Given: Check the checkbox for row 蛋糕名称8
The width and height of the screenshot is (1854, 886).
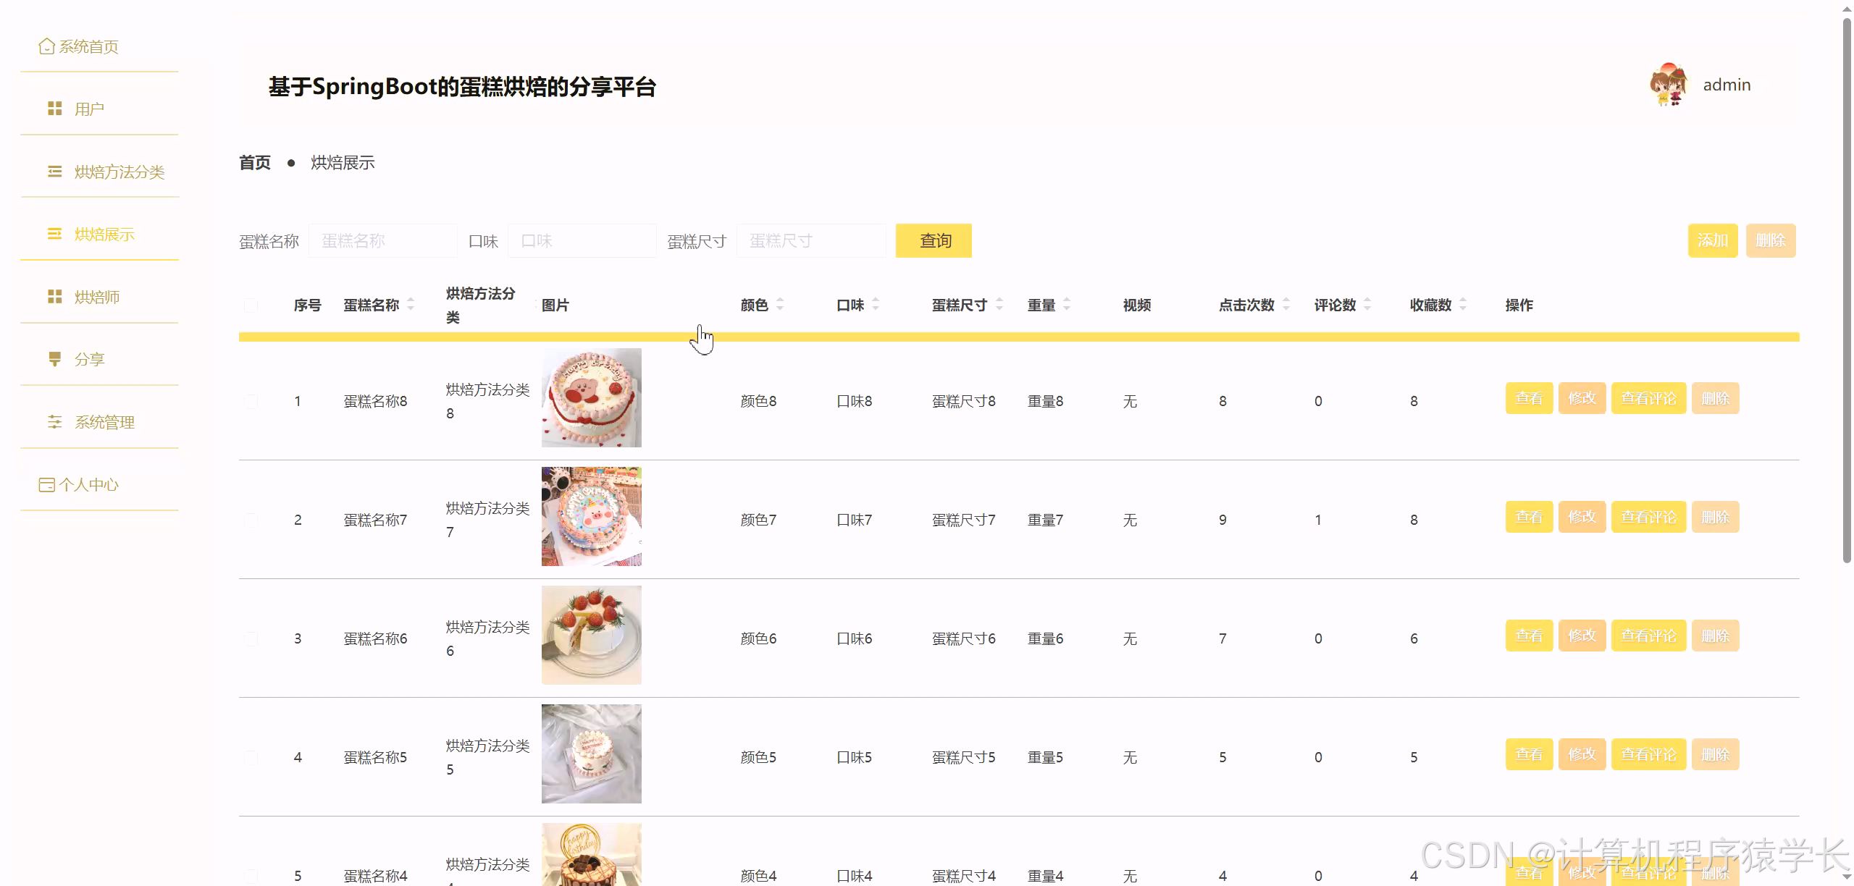Looking at the screenshot, I should click(x=251, y=400).
